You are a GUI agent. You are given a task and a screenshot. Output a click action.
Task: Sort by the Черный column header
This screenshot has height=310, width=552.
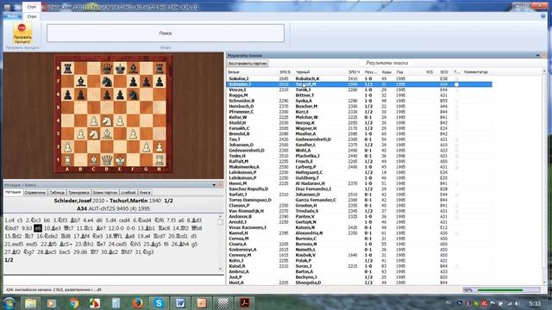(303, 72)
